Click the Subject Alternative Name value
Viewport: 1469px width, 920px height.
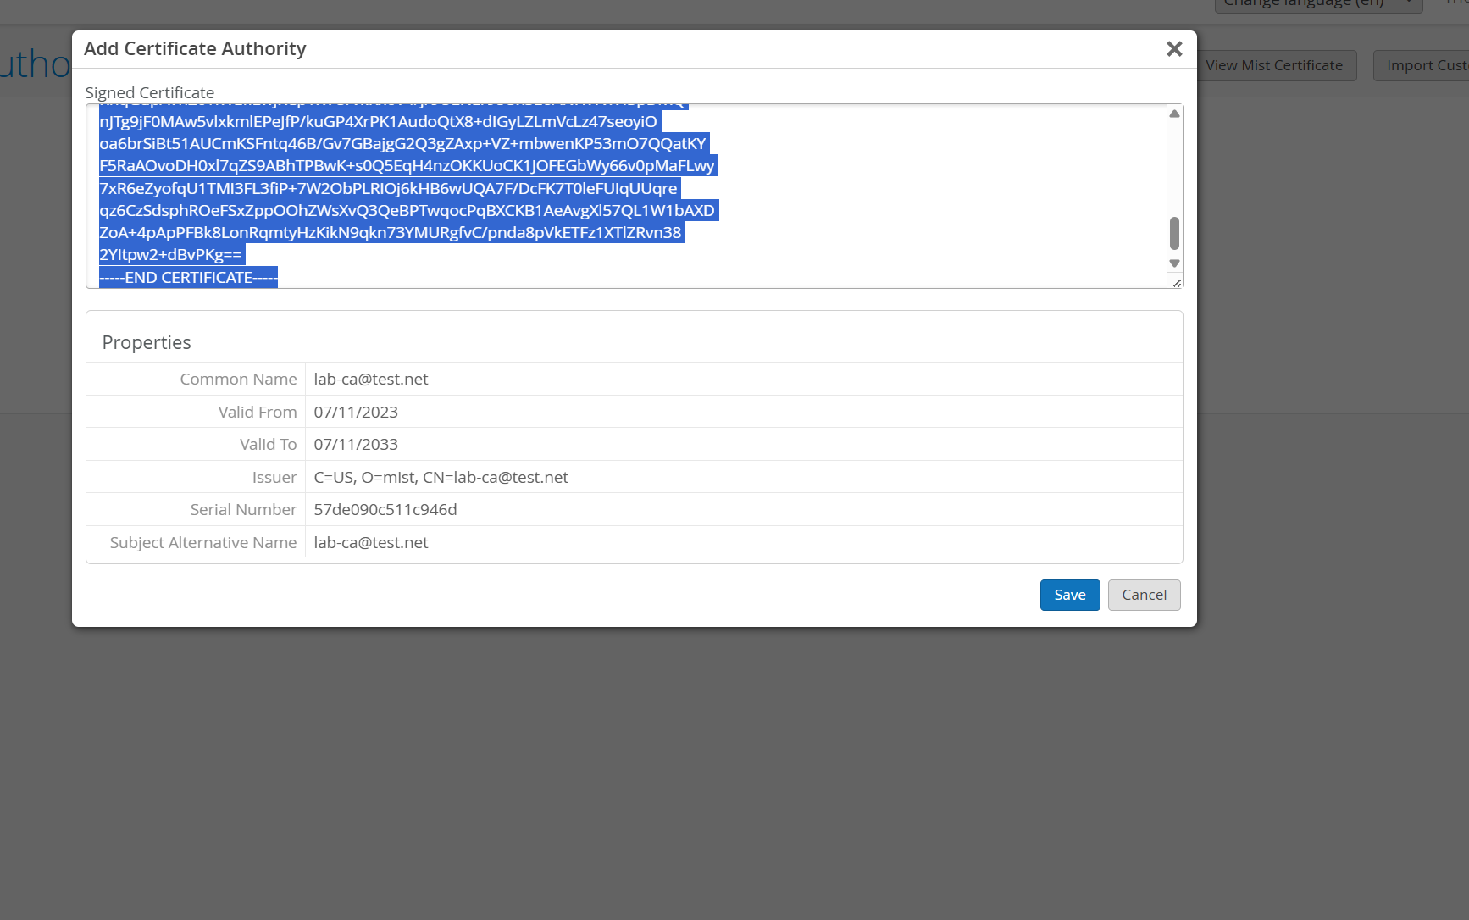[x=371, y=542]
